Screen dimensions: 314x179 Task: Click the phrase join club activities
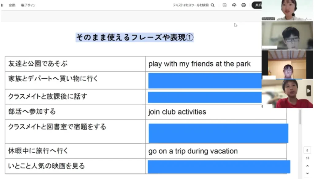(177, 112)
